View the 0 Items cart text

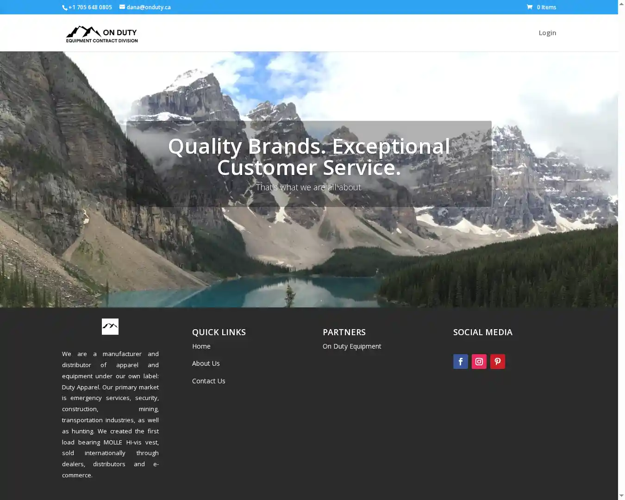(x=546, y=7)
